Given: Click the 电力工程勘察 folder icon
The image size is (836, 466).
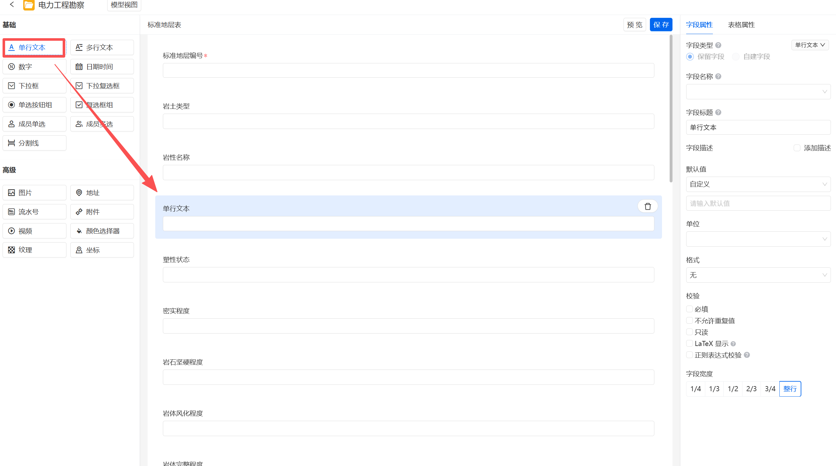Looking at the screenshot, I should (x=29, y=5).
